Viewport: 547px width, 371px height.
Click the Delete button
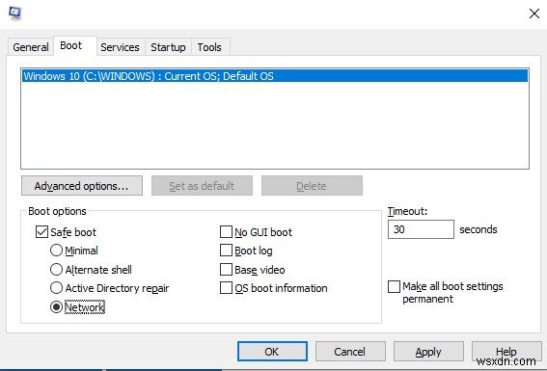point(312,186)
